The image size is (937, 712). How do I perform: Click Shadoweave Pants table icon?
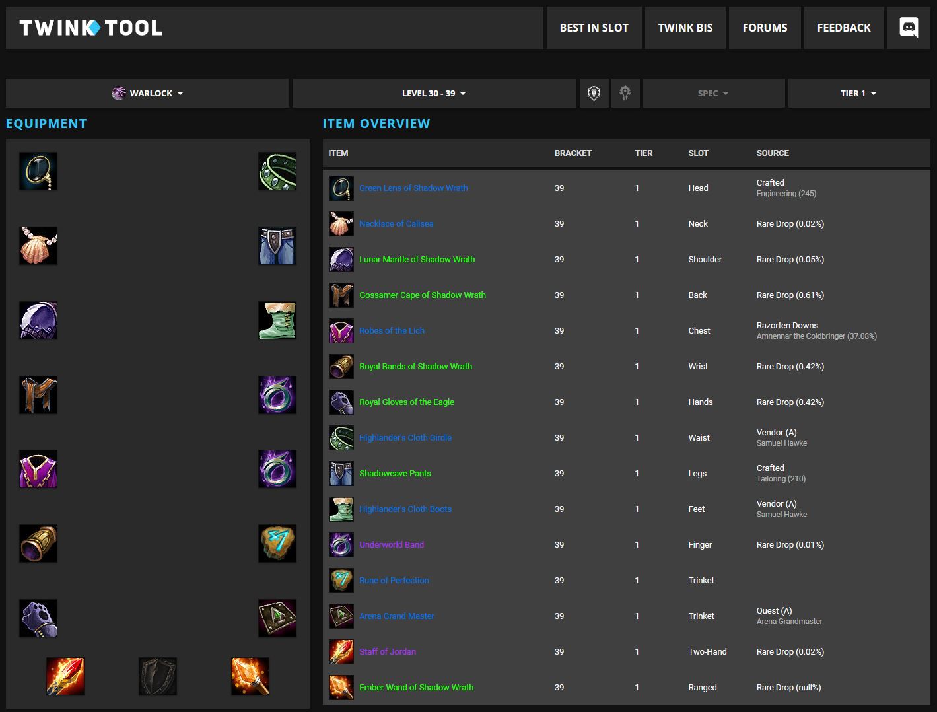click(x=341, y=474)
